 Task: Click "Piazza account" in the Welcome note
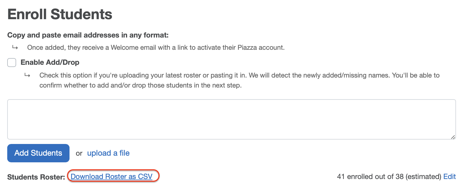pos(261,48)
